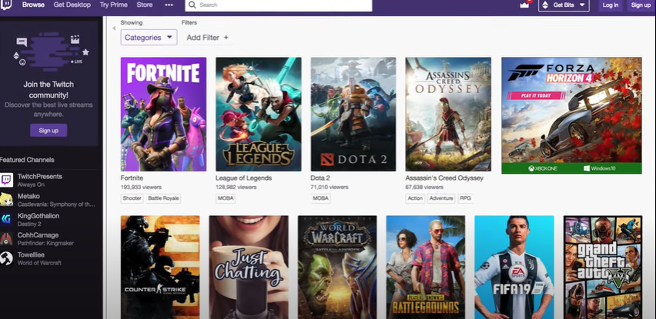Click the League of Legends title link
656x319 pixels.
coord(244,178)
